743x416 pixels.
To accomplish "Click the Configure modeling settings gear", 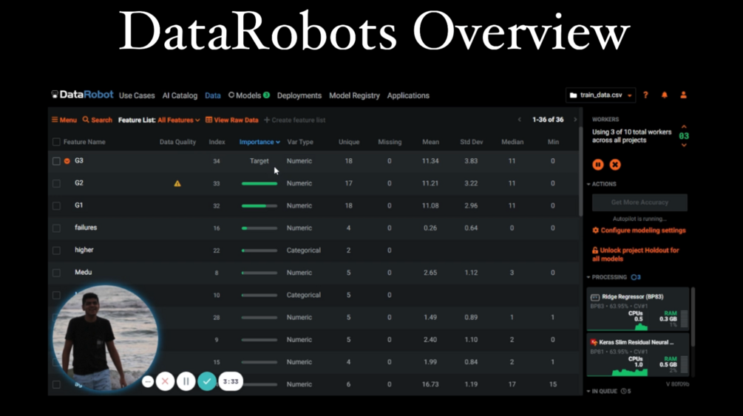I will [596, 231].
